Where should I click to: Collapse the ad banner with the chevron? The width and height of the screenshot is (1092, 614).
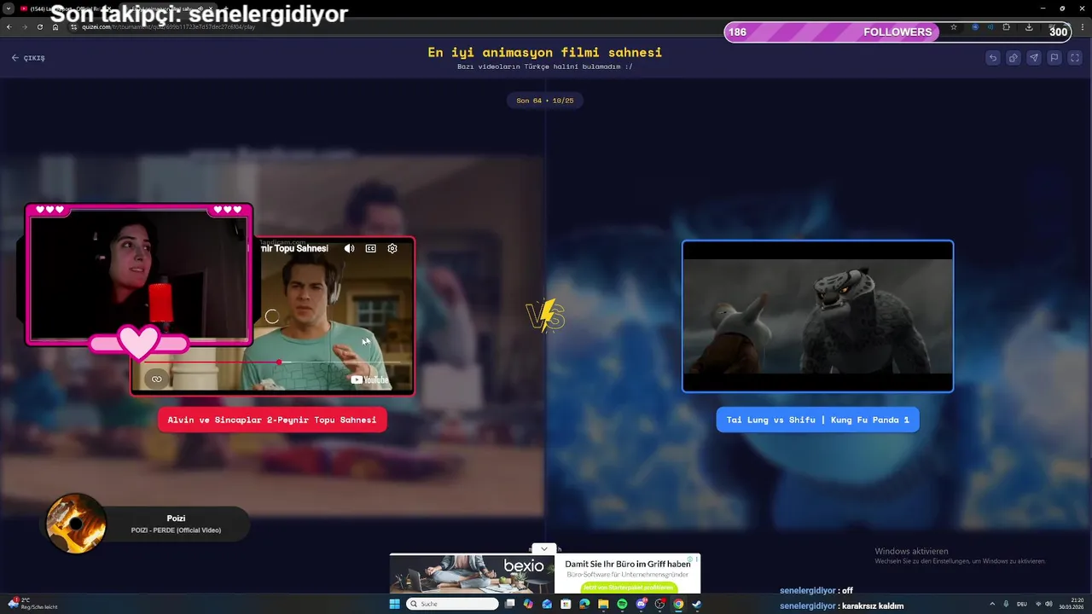point(543,549)
